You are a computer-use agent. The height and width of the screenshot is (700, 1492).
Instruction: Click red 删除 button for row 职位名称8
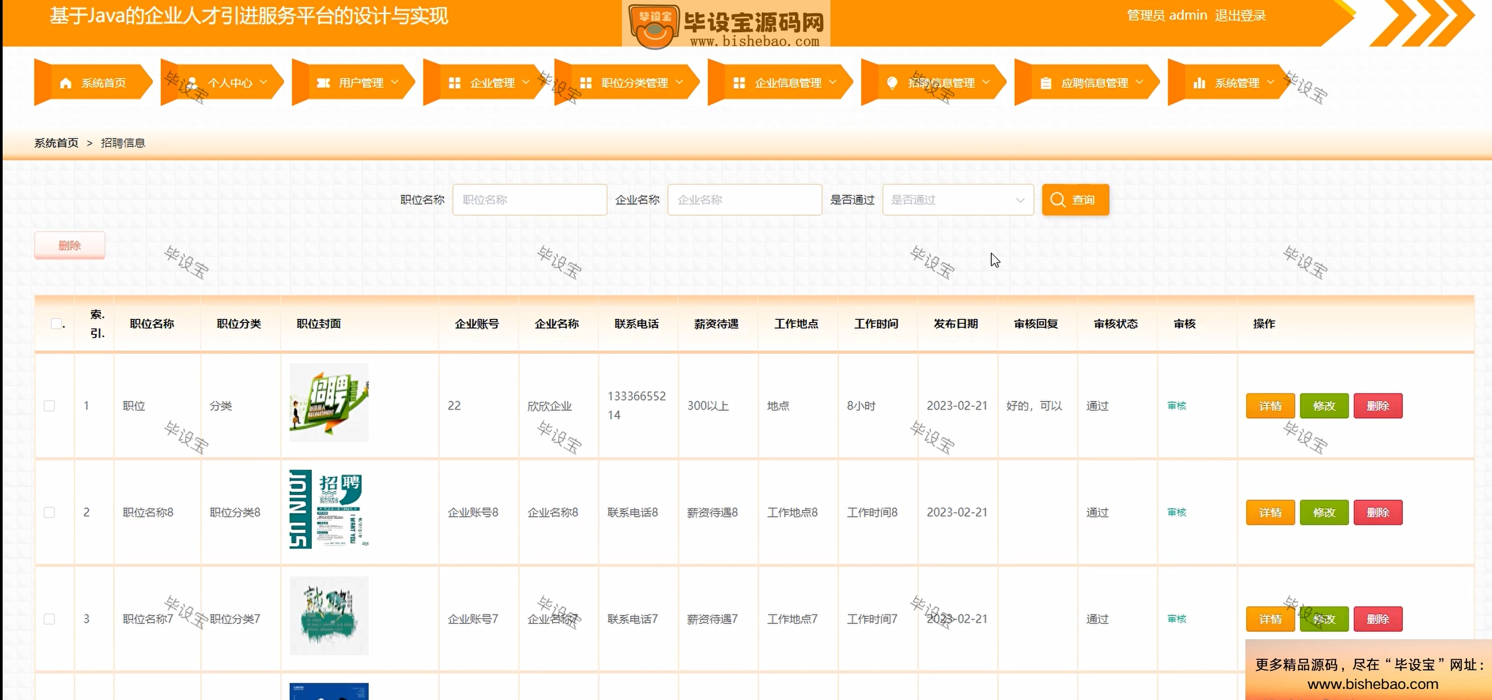tap(1378, 512)
